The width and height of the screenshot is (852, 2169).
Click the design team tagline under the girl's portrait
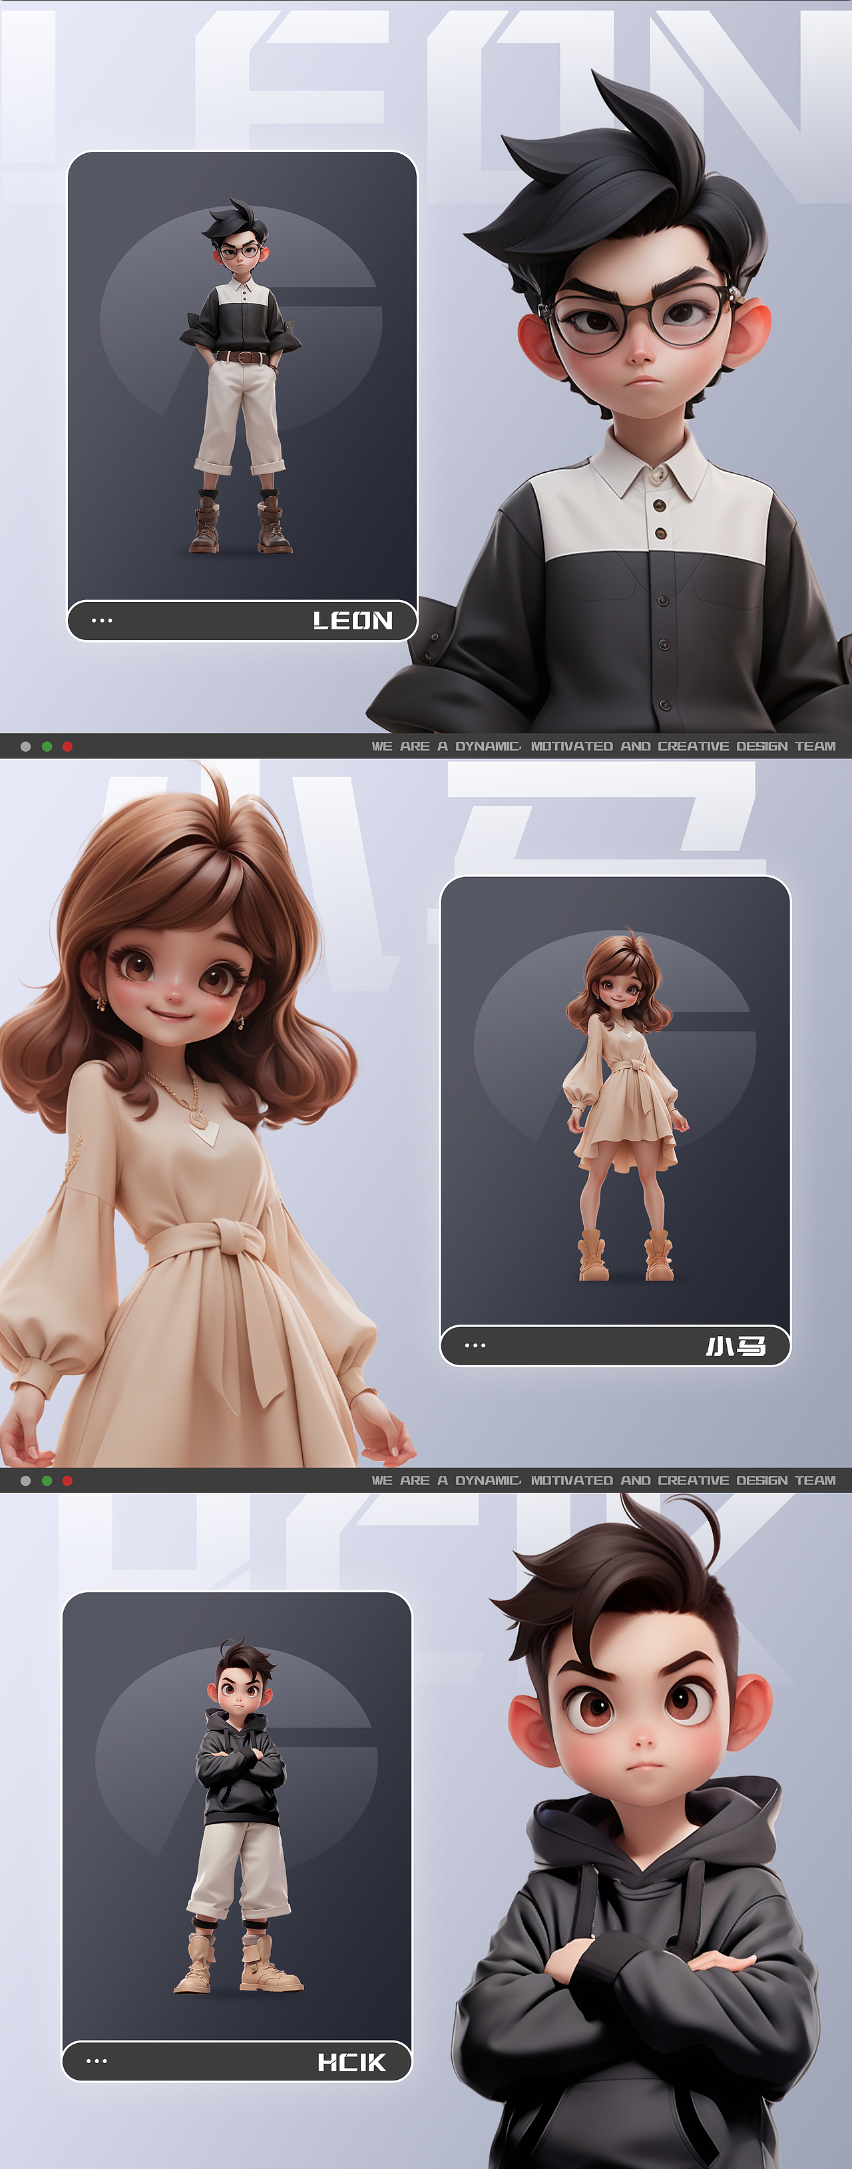point(604,1480)
